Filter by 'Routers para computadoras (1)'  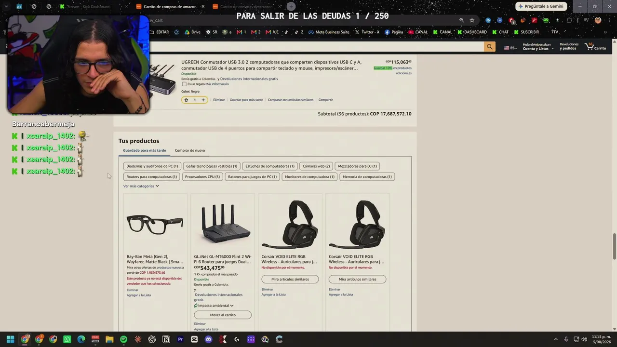pyautogui.click(x=152, y=177)
